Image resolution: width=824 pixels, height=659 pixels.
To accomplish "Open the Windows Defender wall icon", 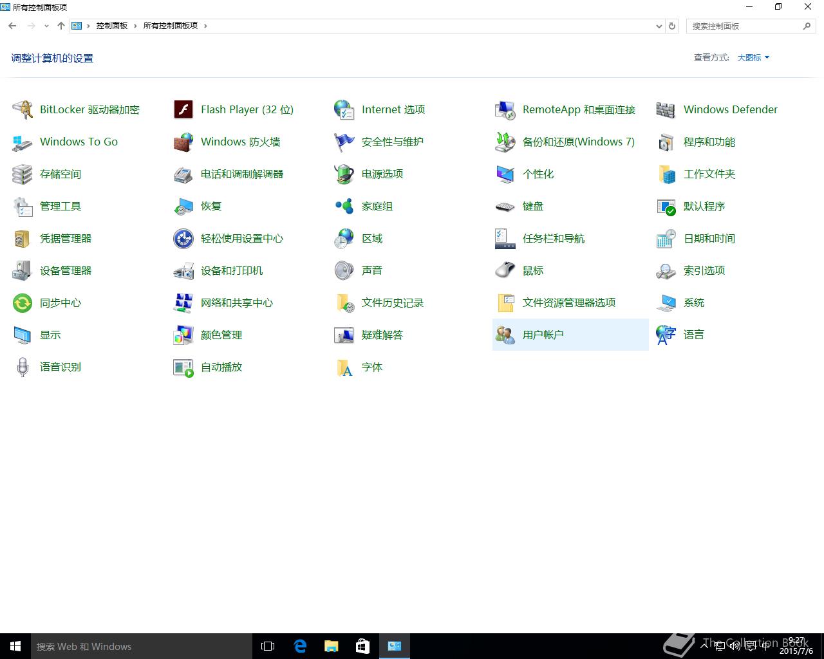I will point(666,109).
